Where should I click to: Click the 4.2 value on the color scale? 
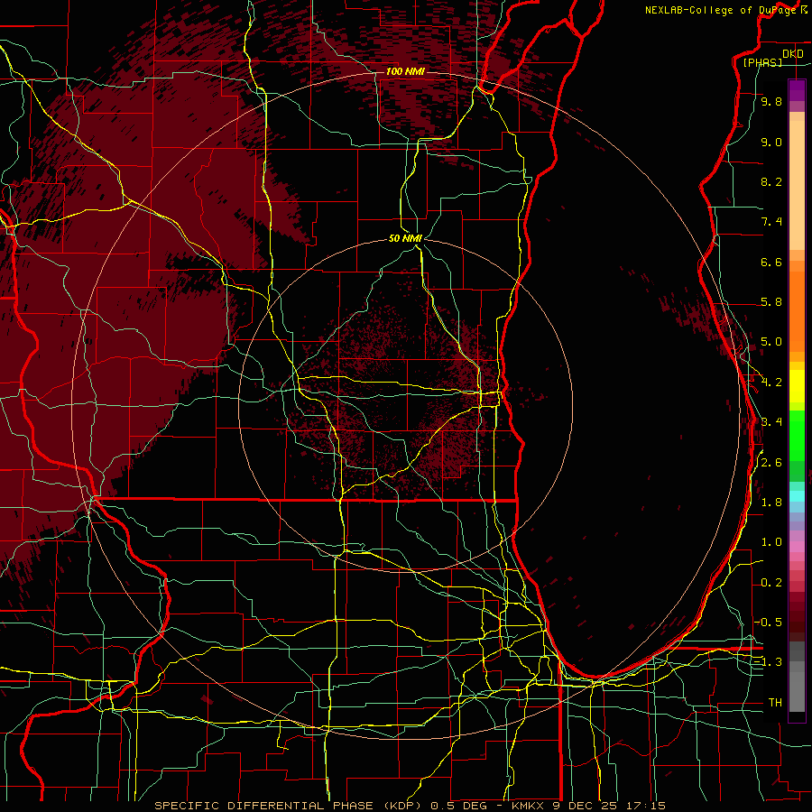pos(771,383)
